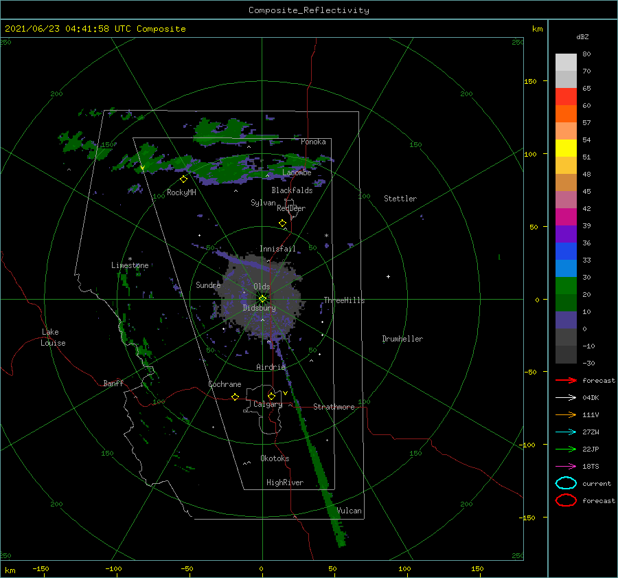Click the green 22JP arrow legend icon
The height and width of the screenshot is (578, 618).
tap(566, 449)
